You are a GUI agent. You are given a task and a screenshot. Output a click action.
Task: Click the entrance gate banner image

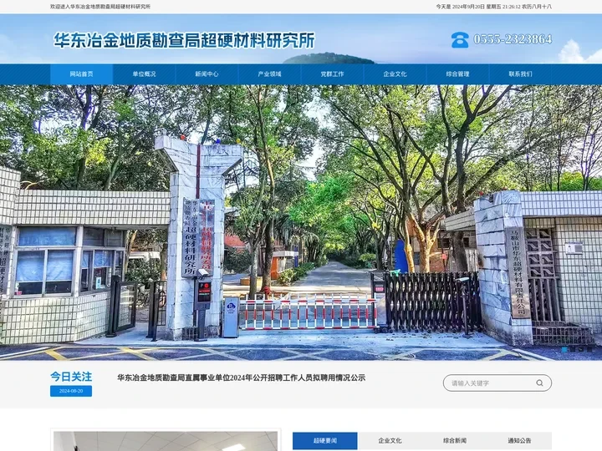301,222
